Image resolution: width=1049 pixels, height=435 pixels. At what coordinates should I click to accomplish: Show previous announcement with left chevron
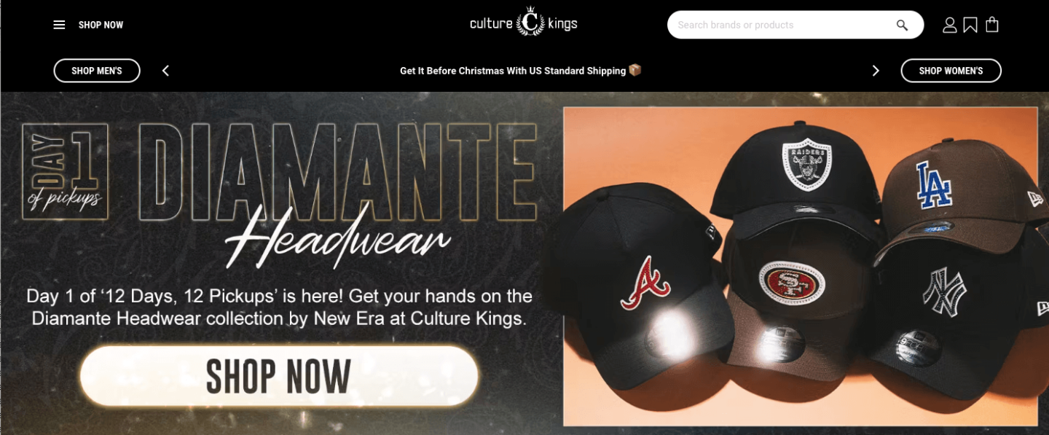point(165,71)
